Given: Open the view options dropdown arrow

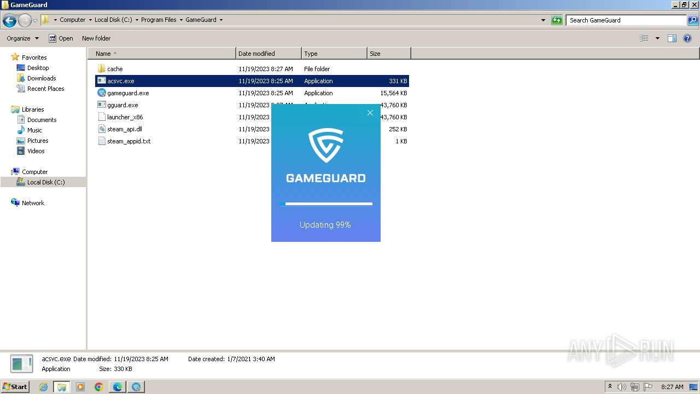Looking at the screenshot, I should [x=657, y=38].
